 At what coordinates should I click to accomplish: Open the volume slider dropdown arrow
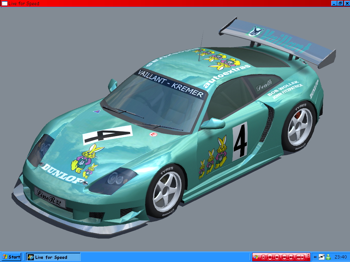(x=302, y=257)
